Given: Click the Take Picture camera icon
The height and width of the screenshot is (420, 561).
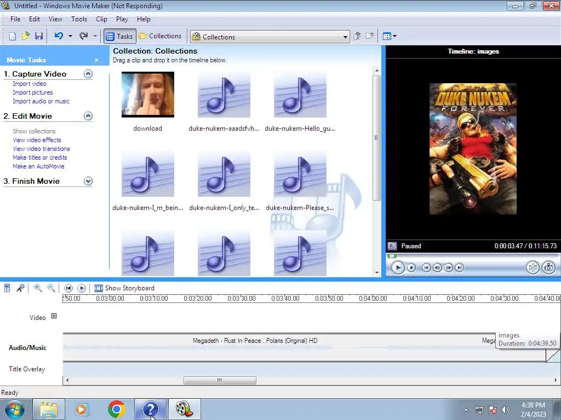Looking at the screenshot, I should coord(548,267).
